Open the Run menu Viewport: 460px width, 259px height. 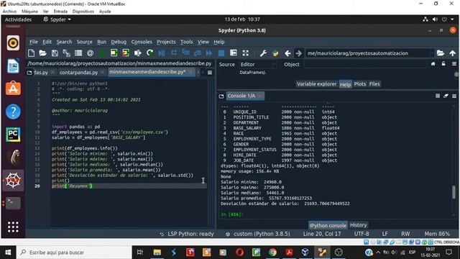tap(102, 42)
